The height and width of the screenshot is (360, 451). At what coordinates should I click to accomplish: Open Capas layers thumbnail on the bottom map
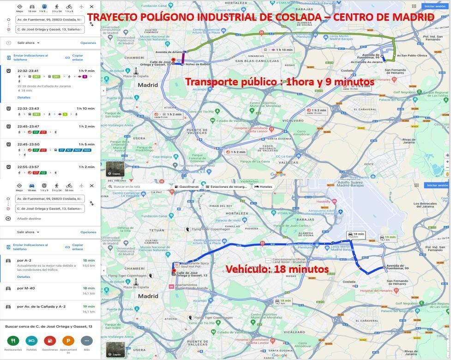pyautogui.click(x=115, y=349)
